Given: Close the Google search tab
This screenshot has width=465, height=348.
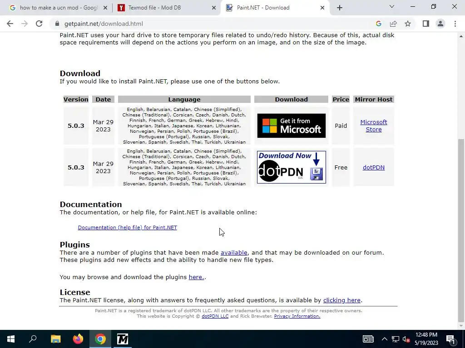Looking at the screenshot, I should click(105, 8).
